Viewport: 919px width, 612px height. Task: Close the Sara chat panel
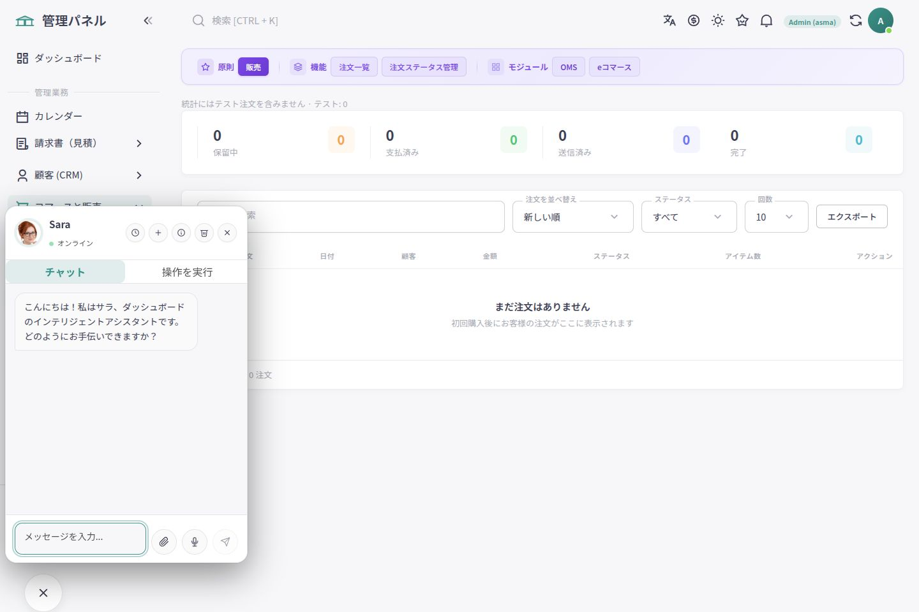pos(227,233)
